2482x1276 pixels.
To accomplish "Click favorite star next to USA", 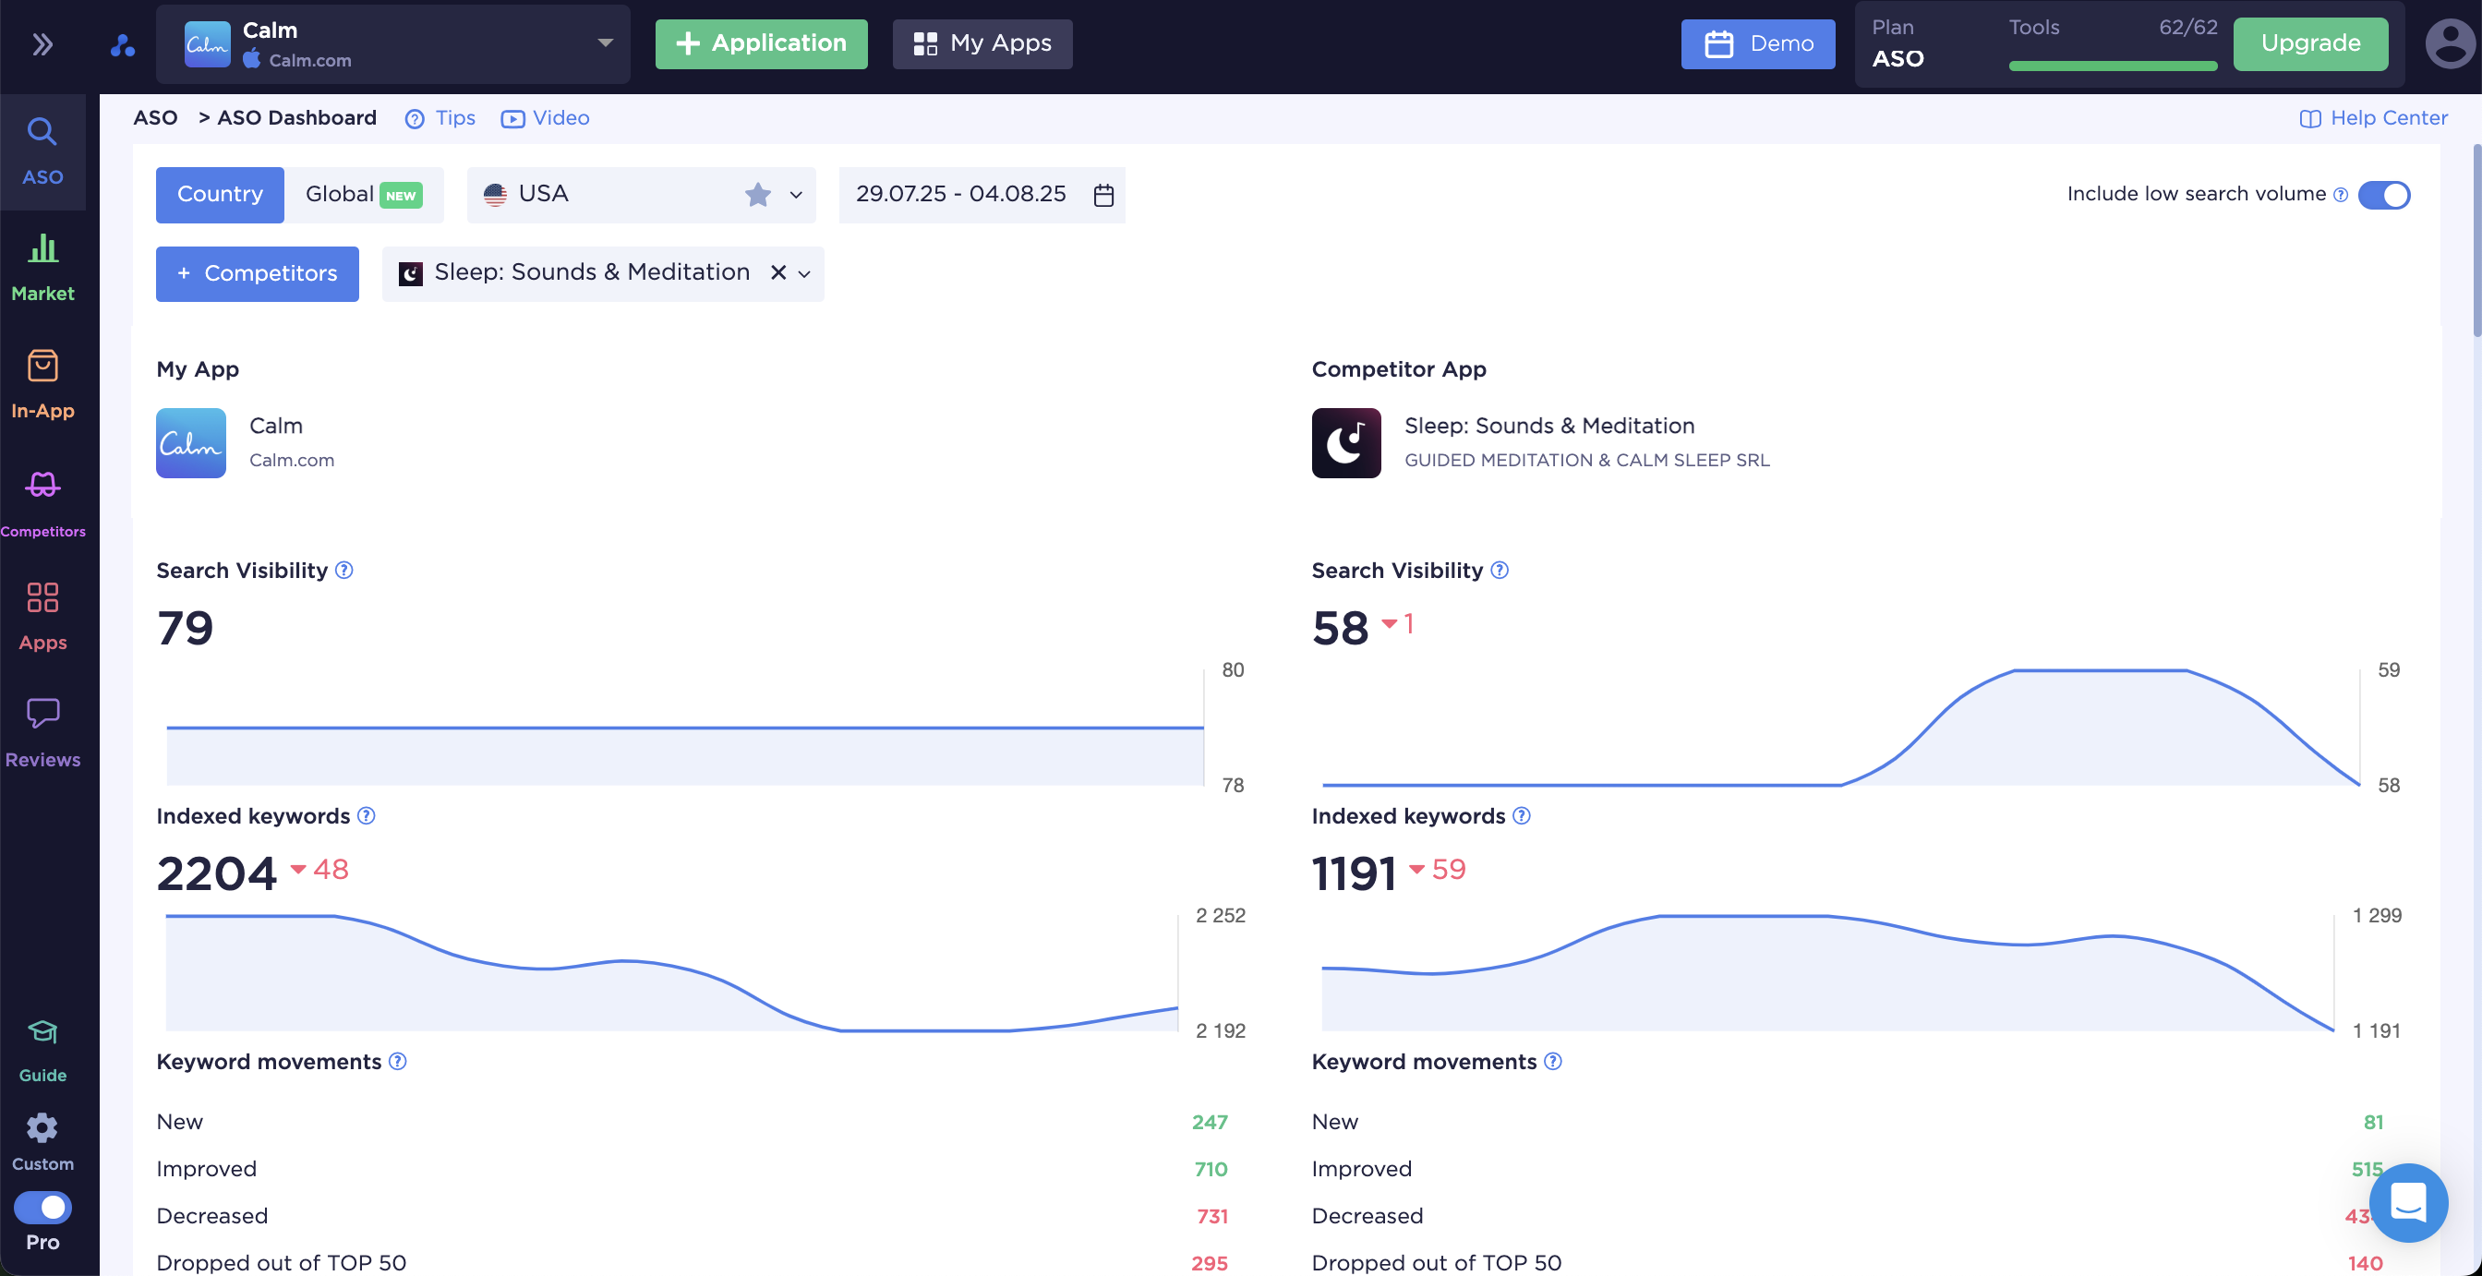I will [x=758, y=195].
